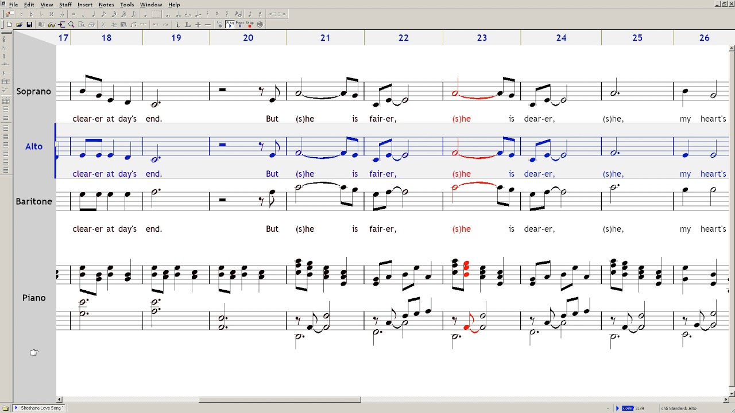Open print preview
Viewport: 735px width, 413px height.
pyautogui.click(x=81, y=25)
